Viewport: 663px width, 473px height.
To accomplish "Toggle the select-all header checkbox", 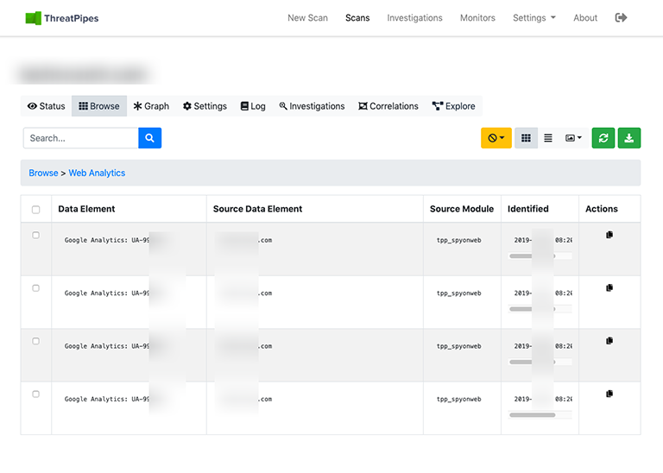I will [35, 210].
